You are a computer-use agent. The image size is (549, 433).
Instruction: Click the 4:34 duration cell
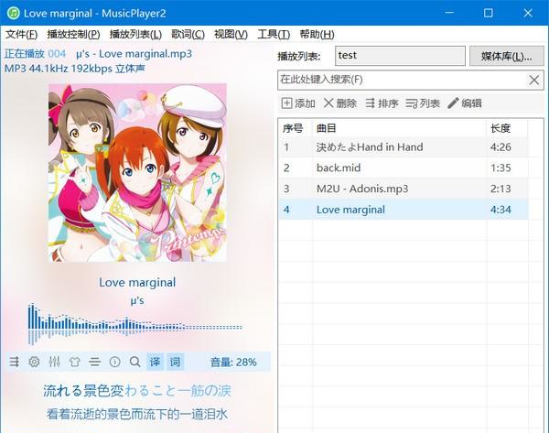coord(501,210)
